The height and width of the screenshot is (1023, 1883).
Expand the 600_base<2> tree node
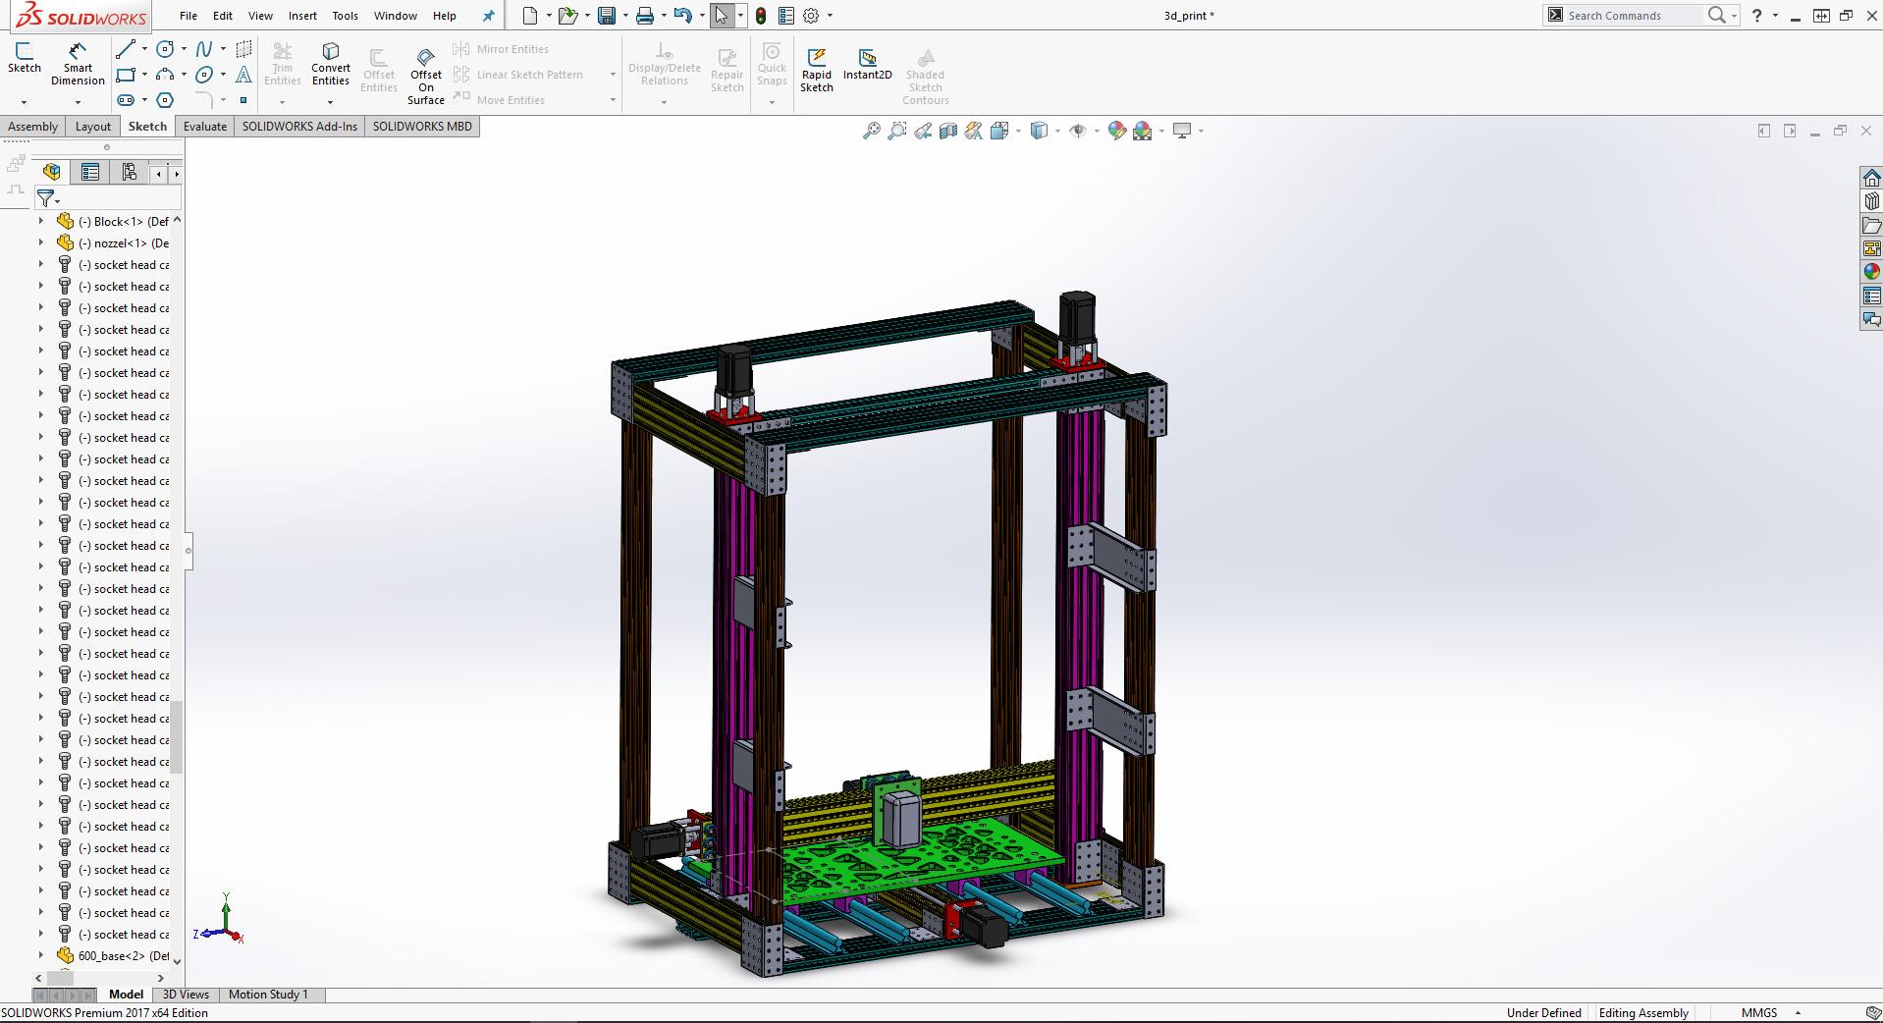pyautogui.click(x=41, y=955)
